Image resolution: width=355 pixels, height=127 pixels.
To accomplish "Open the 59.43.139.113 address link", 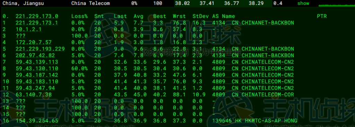I will (x=37, y=62).
